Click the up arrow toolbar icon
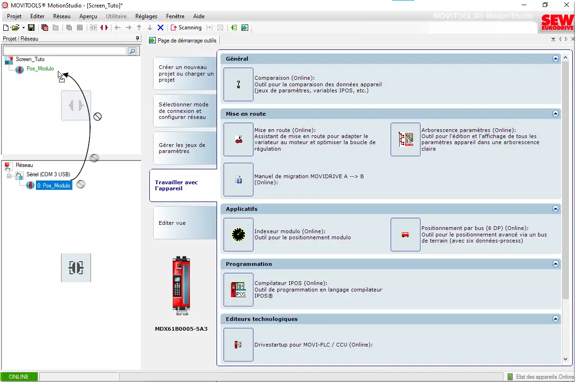The width and height of the screenshot is (575, 382). pyautogui.click(x=139, y=28)
